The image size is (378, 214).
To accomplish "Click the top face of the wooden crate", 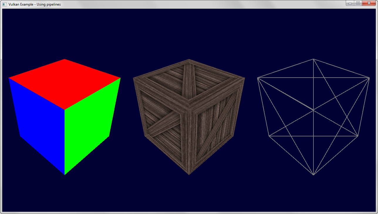I will click(x=189, y=83).
